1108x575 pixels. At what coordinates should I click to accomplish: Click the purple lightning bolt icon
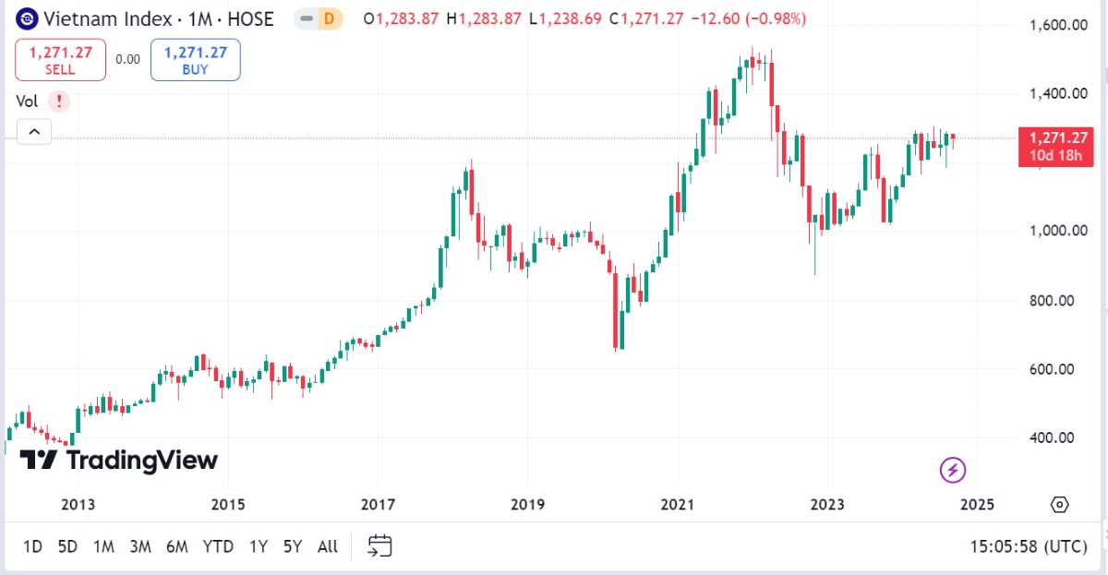pyautogui.click(x=953, y=470)
